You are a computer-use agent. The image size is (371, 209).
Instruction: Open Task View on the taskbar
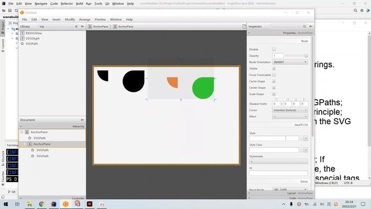(17, 204)
